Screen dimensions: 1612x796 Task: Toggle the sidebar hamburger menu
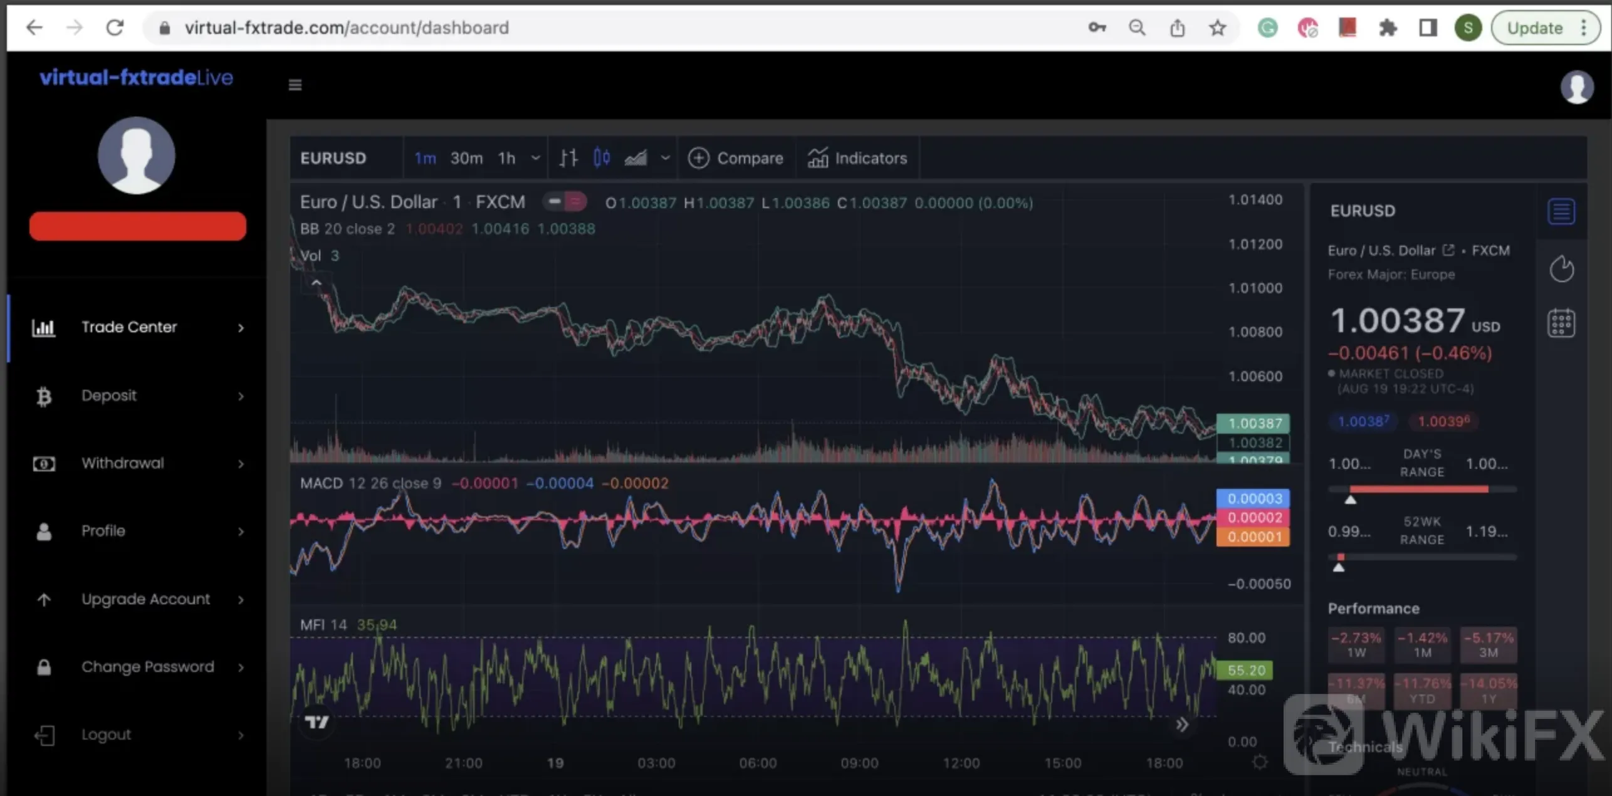click(295, 85)
